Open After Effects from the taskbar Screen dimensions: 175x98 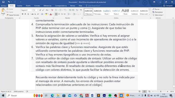tap(104, 96)
